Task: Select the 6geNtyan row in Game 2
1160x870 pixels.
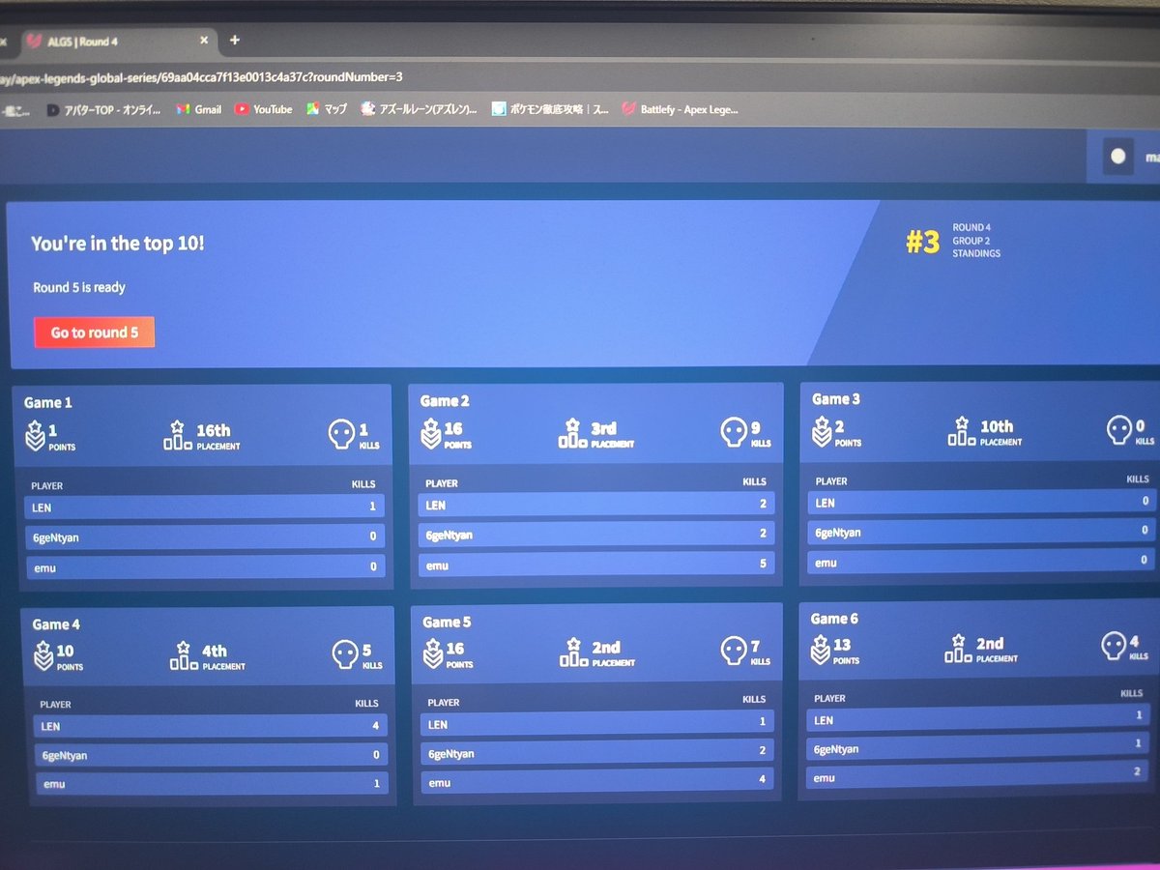Action: [596, 535]
